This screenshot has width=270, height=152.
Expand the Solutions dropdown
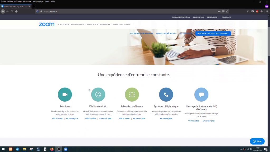pos(64,25)
